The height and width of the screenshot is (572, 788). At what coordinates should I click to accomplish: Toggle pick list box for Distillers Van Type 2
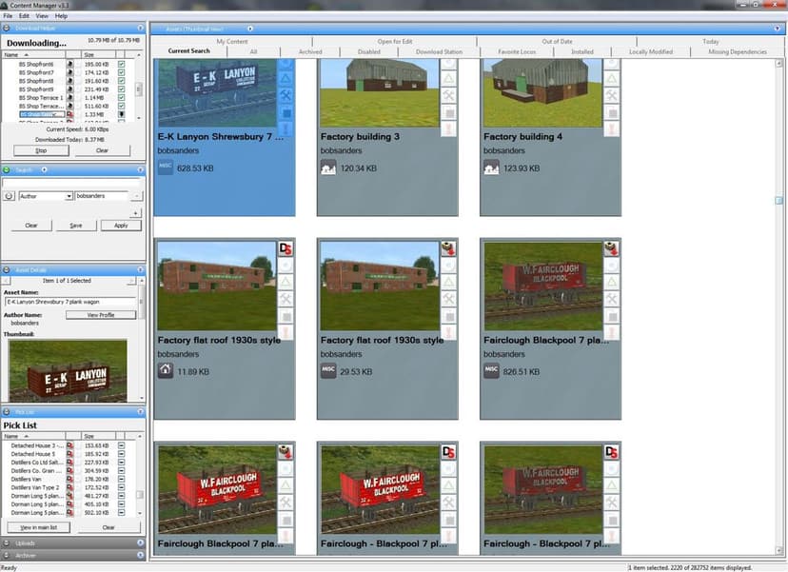click(121, 487)
